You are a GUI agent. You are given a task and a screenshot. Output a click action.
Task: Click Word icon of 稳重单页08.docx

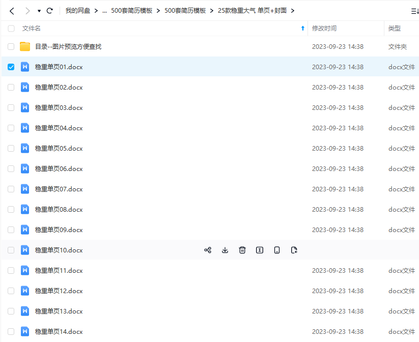pyautogui.click(x=25, y=209)
